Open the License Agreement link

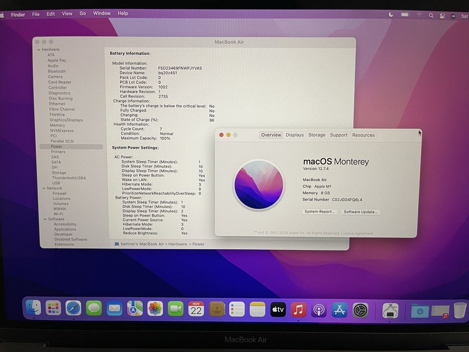[357, 233]
